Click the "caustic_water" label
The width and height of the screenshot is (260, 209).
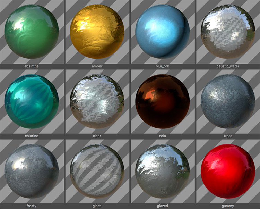(x=228, y=66)
